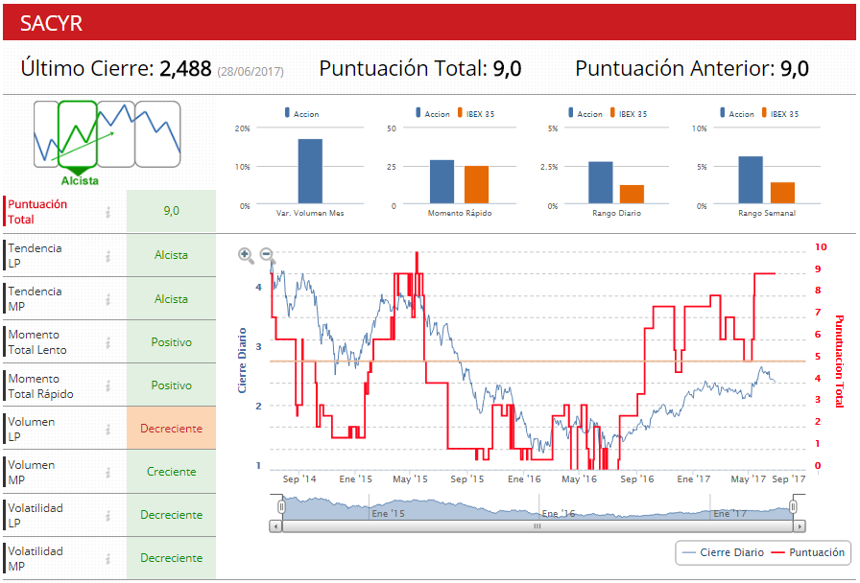
Task: Open info icon for Momento Total Lento
Action: [x=108, y=342]
